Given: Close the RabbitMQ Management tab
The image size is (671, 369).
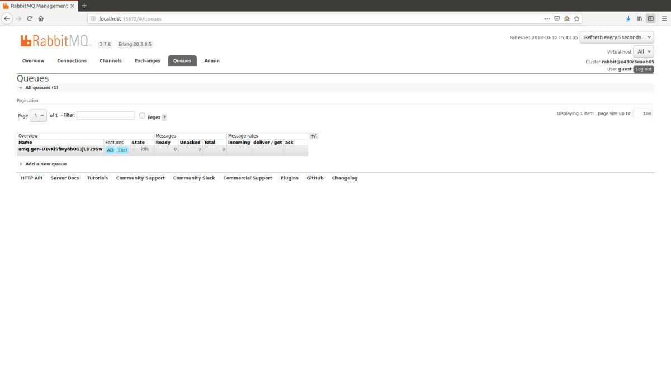Looking at the screenshot, I should click(x=72, y=6).
